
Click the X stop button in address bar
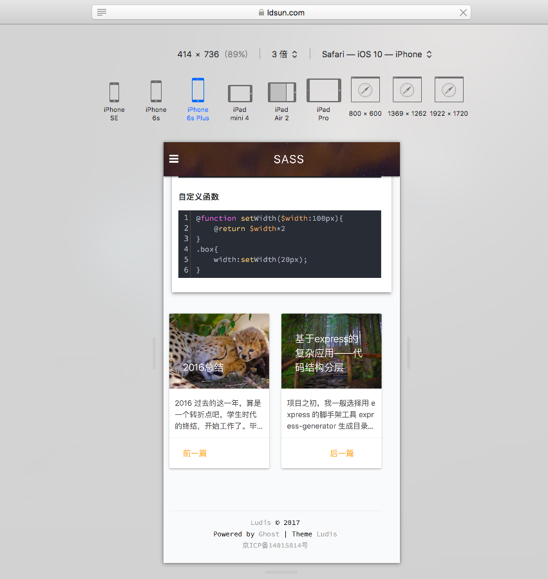[x=462, y=13]
